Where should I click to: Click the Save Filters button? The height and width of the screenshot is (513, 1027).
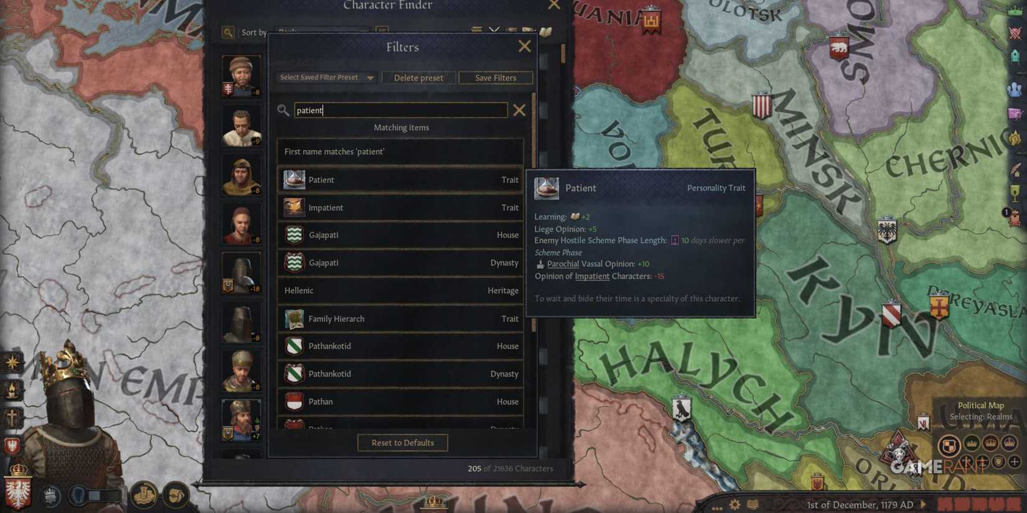(x=495, y=78)
